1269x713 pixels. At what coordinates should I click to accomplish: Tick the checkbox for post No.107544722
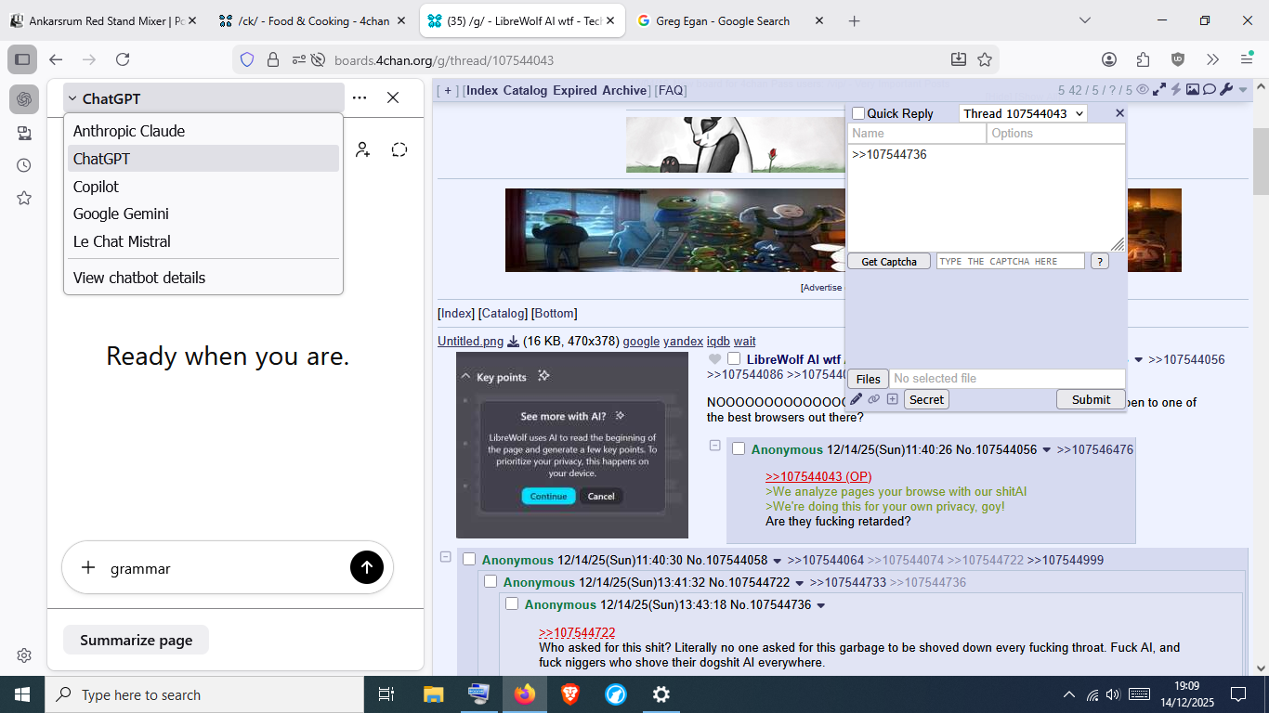491,582
